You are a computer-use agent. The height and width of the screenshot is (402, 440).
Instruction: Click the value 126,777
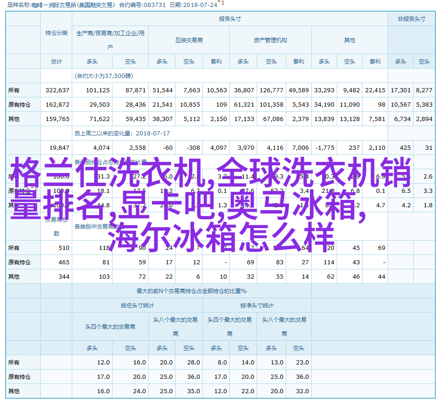pyautogui.click(x=271, y=90)
